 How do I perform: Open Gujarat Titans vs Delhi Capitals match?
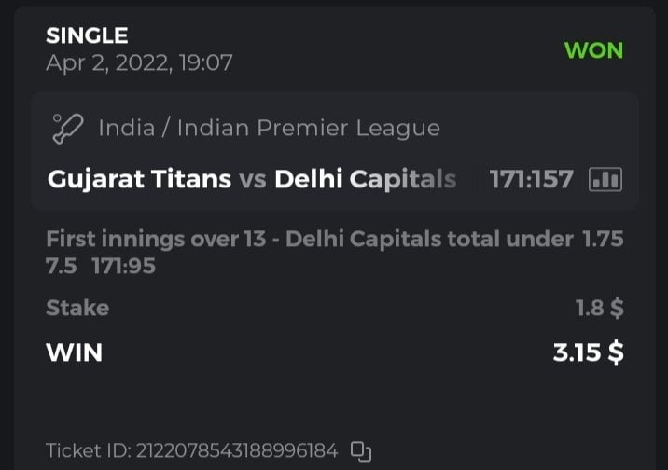pyautogui.click(x=252, y=179)
